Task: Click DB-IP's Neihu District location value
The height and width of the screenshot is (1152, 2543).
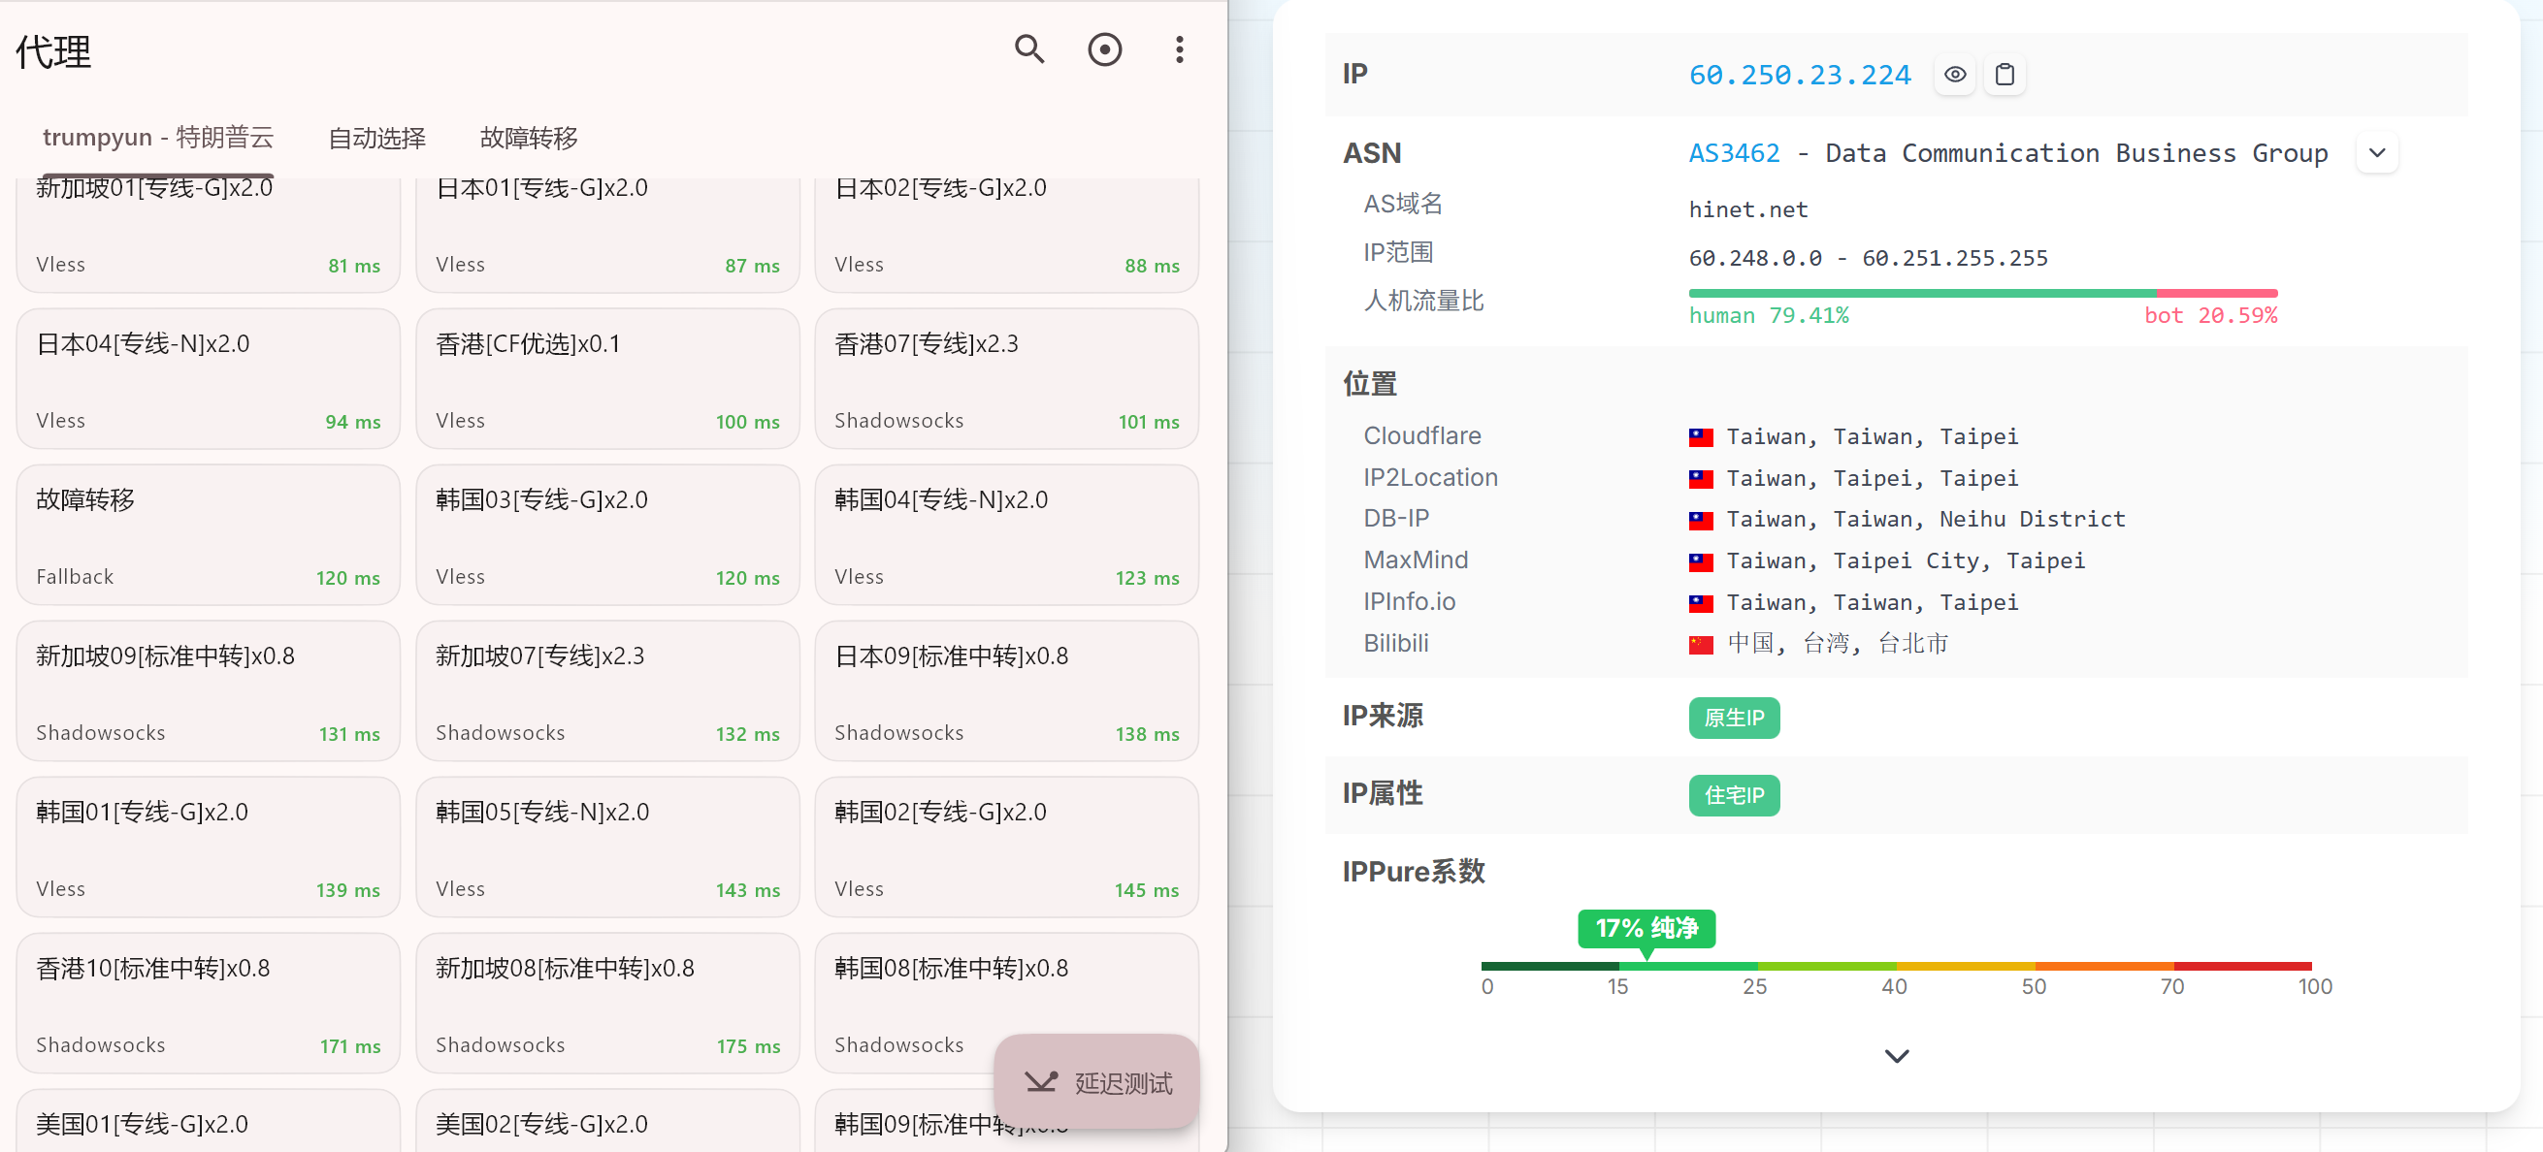Action: coord(1925,519)
